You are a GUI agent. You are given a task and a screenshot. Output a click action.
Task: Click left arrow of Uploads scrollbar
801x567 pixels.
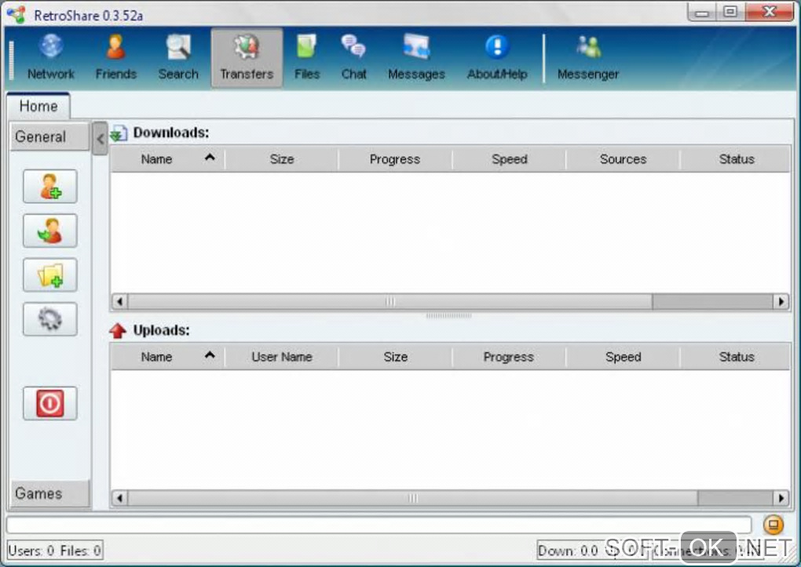pos(119,497)
